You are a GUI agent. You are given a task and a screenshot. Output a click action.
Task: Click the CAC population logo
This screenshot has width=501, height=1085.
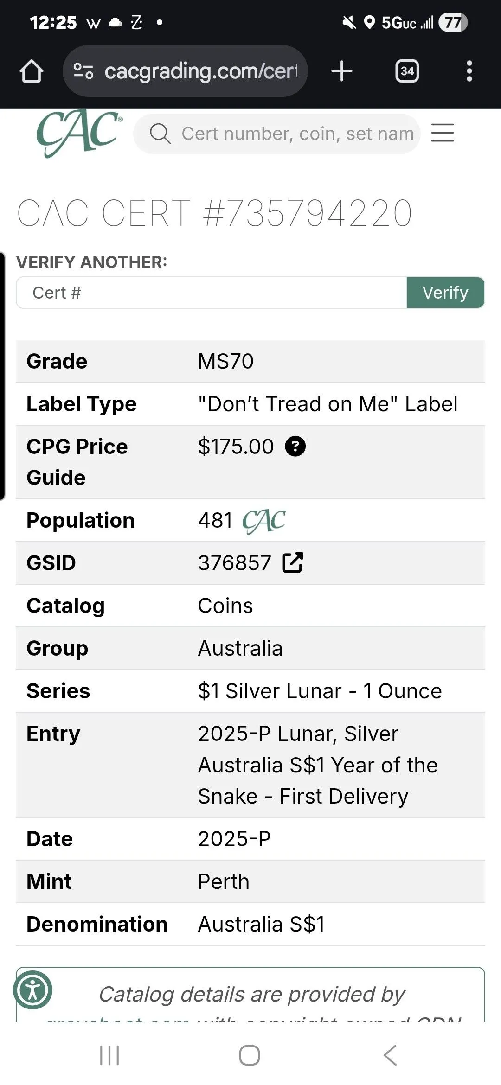click(264, 521)
